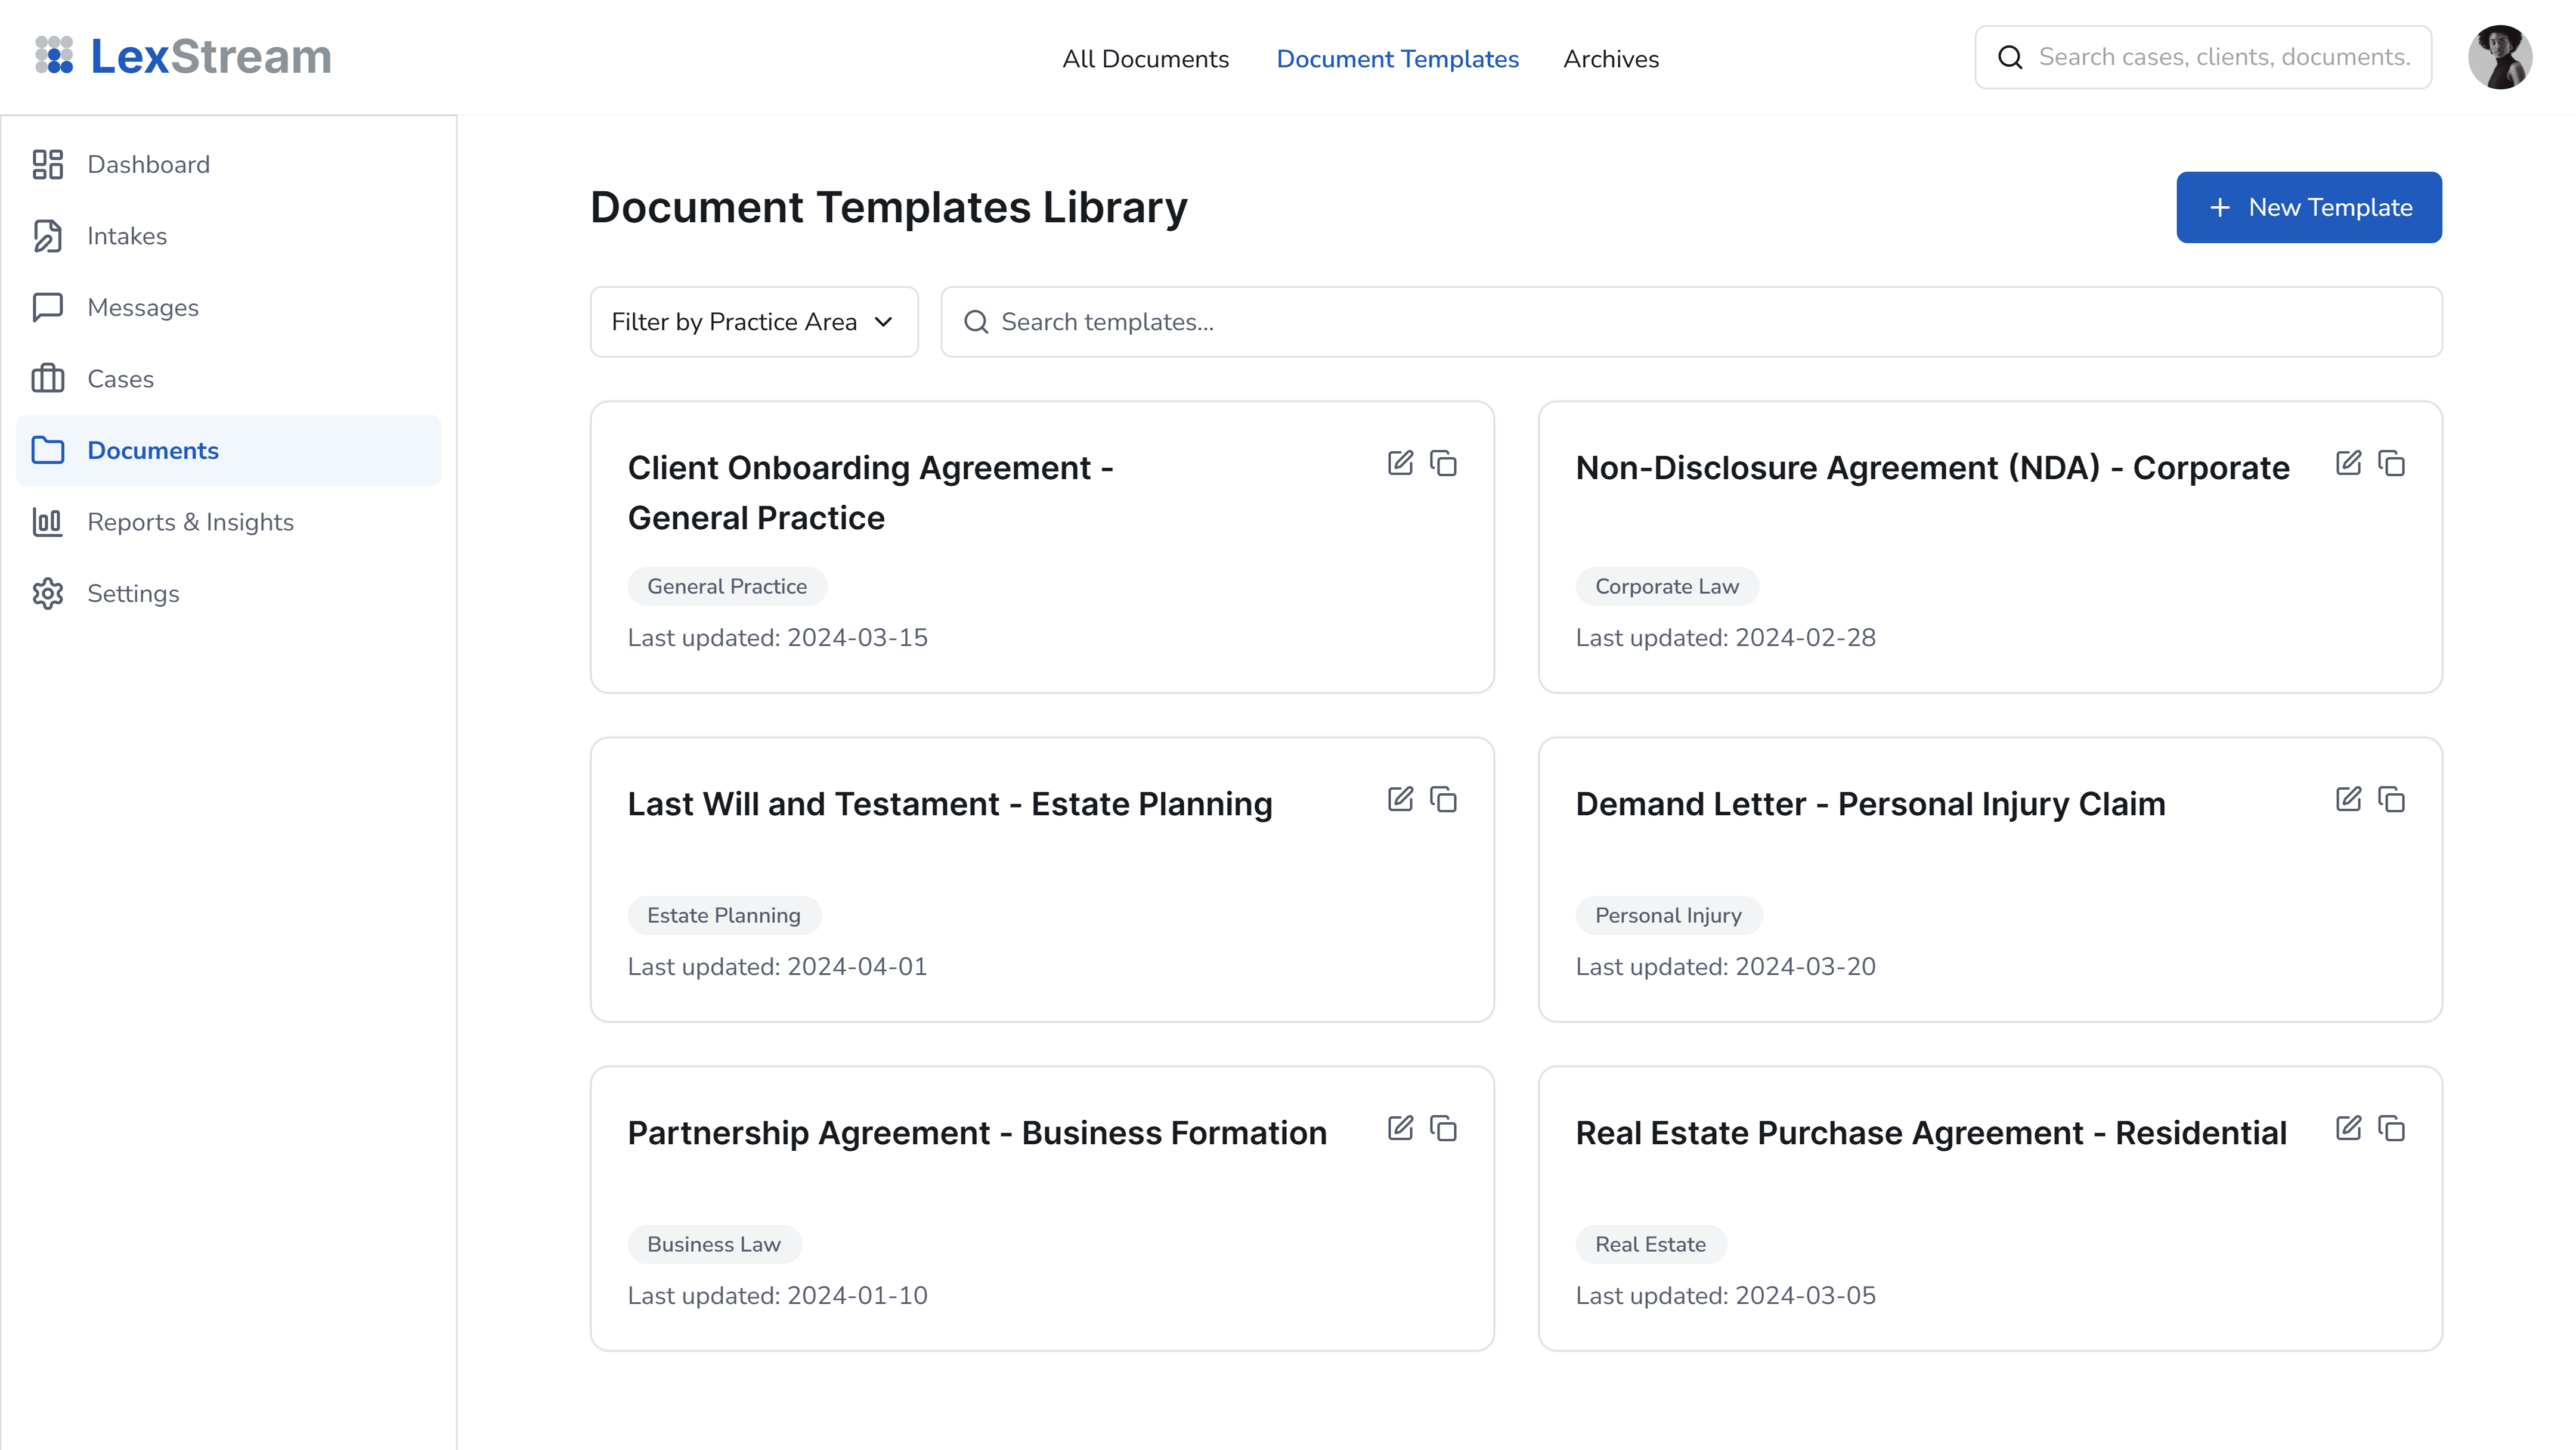Duplicate the Real Estate Purchase Agreement
Image resolution: width=2576 pixels, height=1450 pixels.
(x=2391, y=1127)
